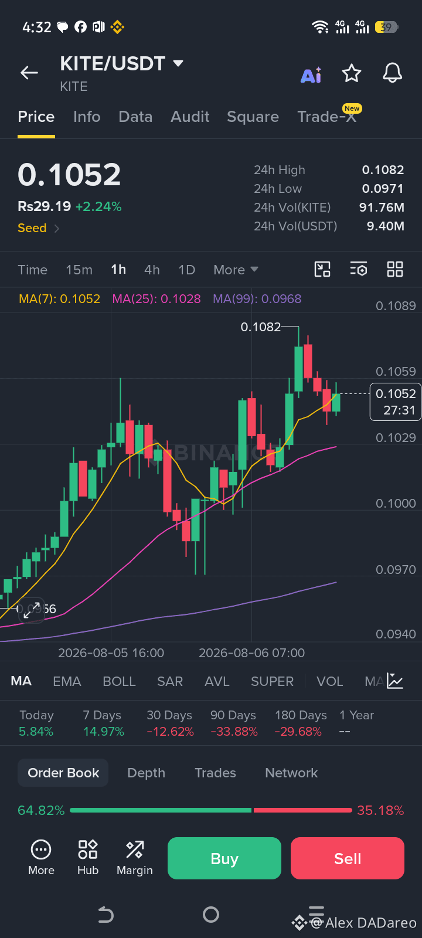The height and width of the screenshot is (938, 422).
Task: Tap the Facebook notification icon in status bar
Action: tap(81, 27)
